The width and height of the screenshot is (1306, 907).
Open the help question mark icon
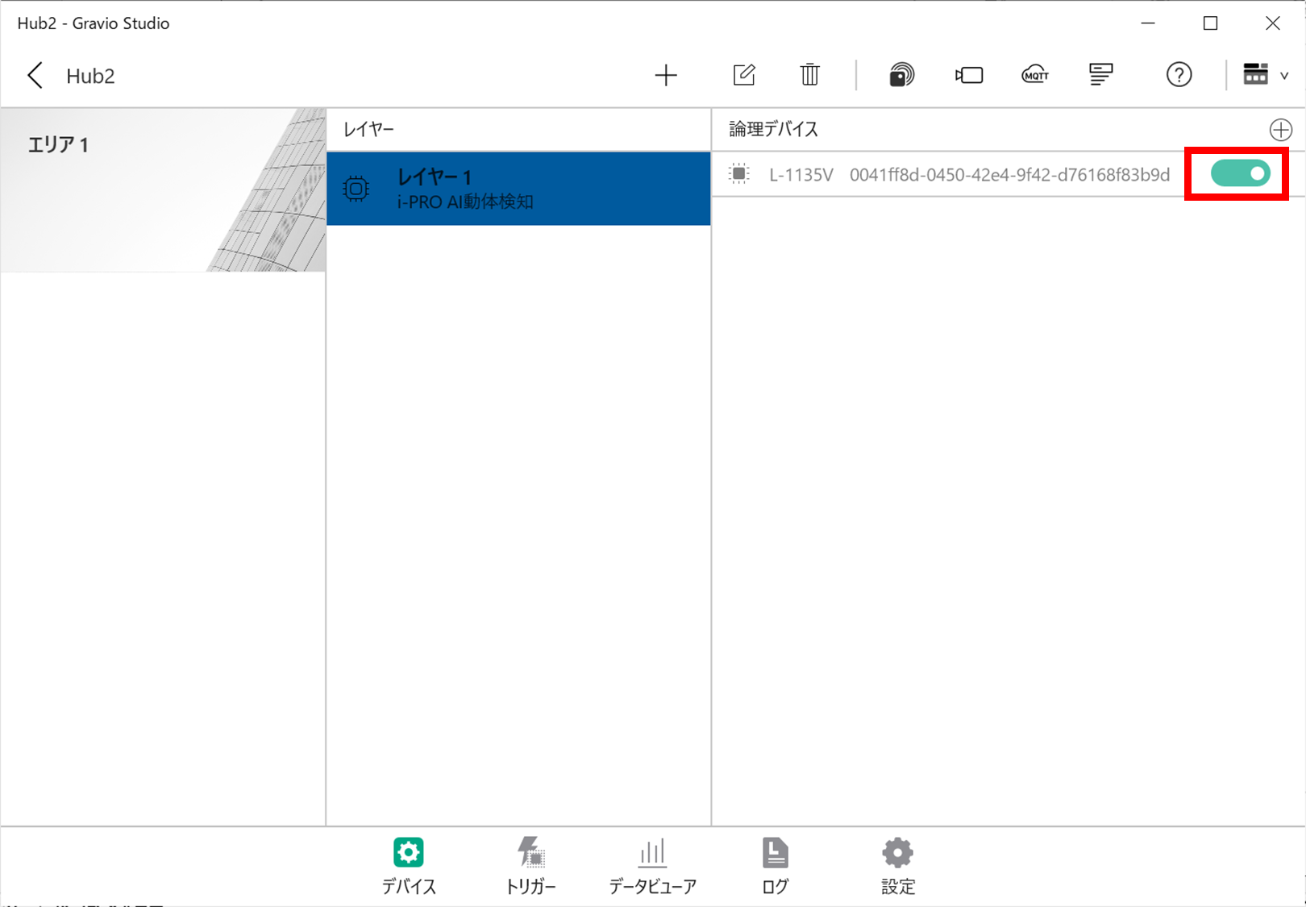[x=1179, y=75]
